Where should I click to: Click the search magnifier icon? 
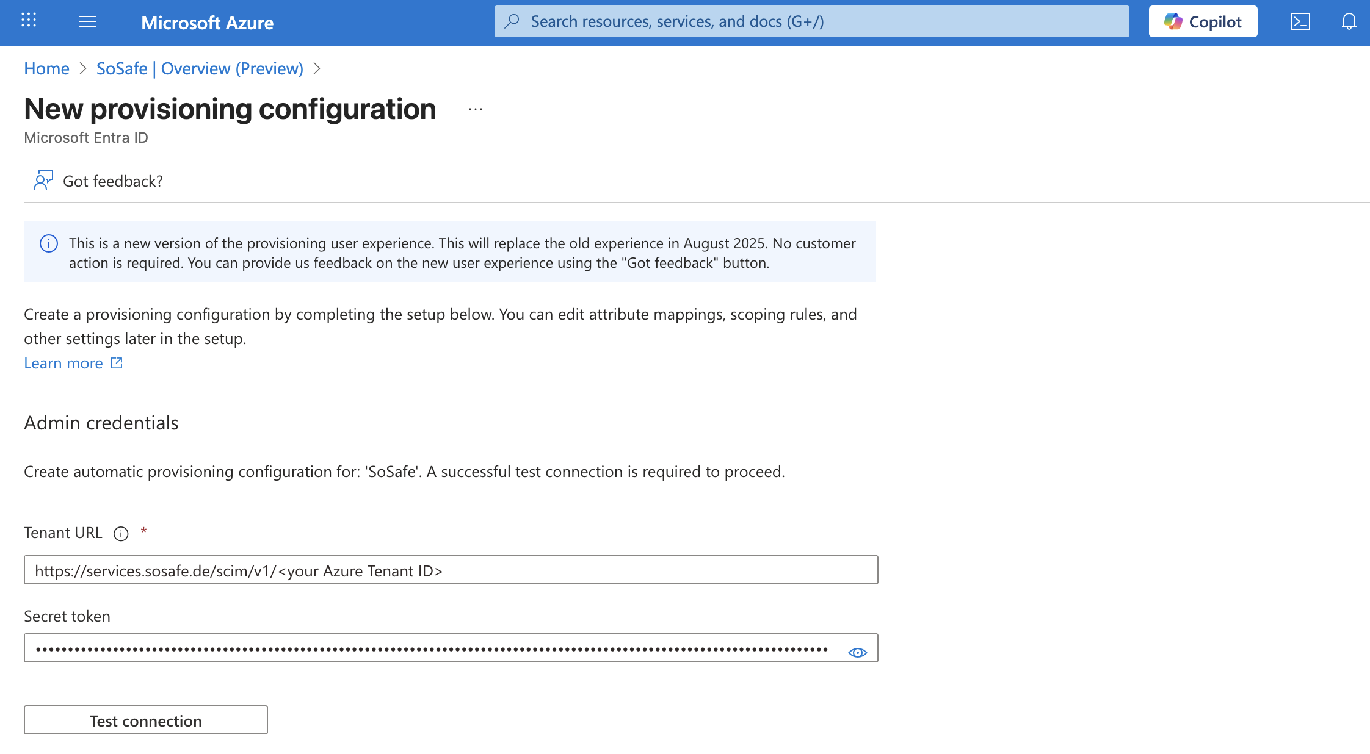tap(512, 21)
